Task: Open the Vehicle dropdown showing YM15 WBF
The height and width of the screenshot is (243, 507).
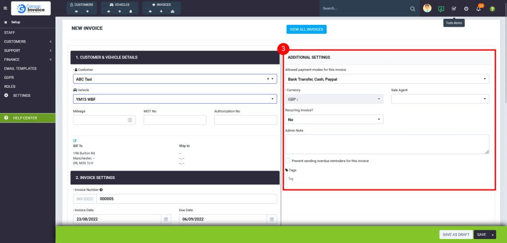Action: click(175, 99)
